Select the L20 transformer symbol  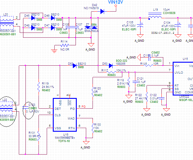tap(7, 23)
